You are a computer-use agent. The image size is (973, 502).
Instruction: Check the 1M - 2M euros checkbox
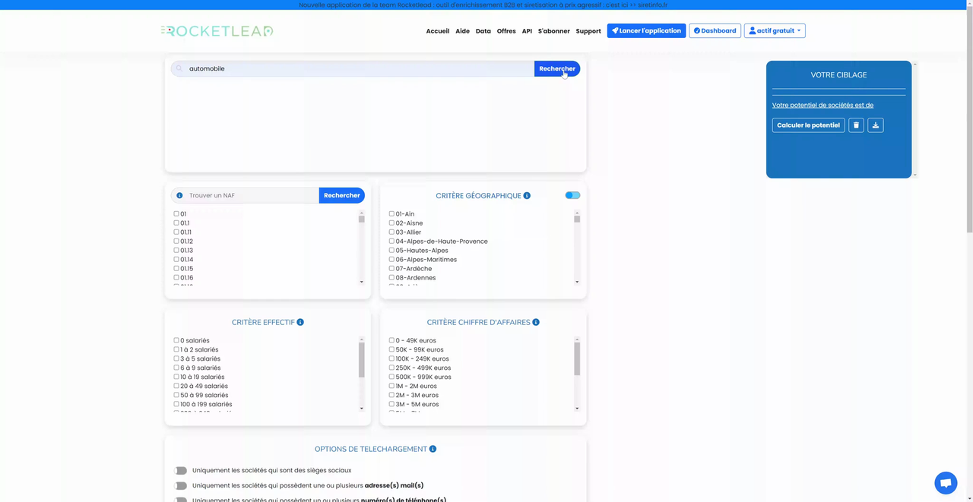[x=391, y=387]
